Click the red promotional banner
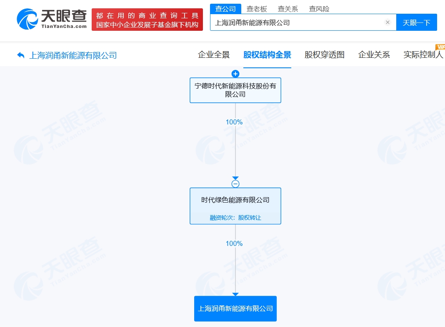 tap(147, 20)
